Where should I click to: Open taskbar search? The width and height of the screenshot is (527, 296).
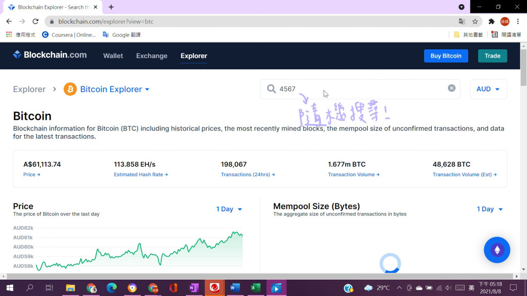tap(29, 288)
